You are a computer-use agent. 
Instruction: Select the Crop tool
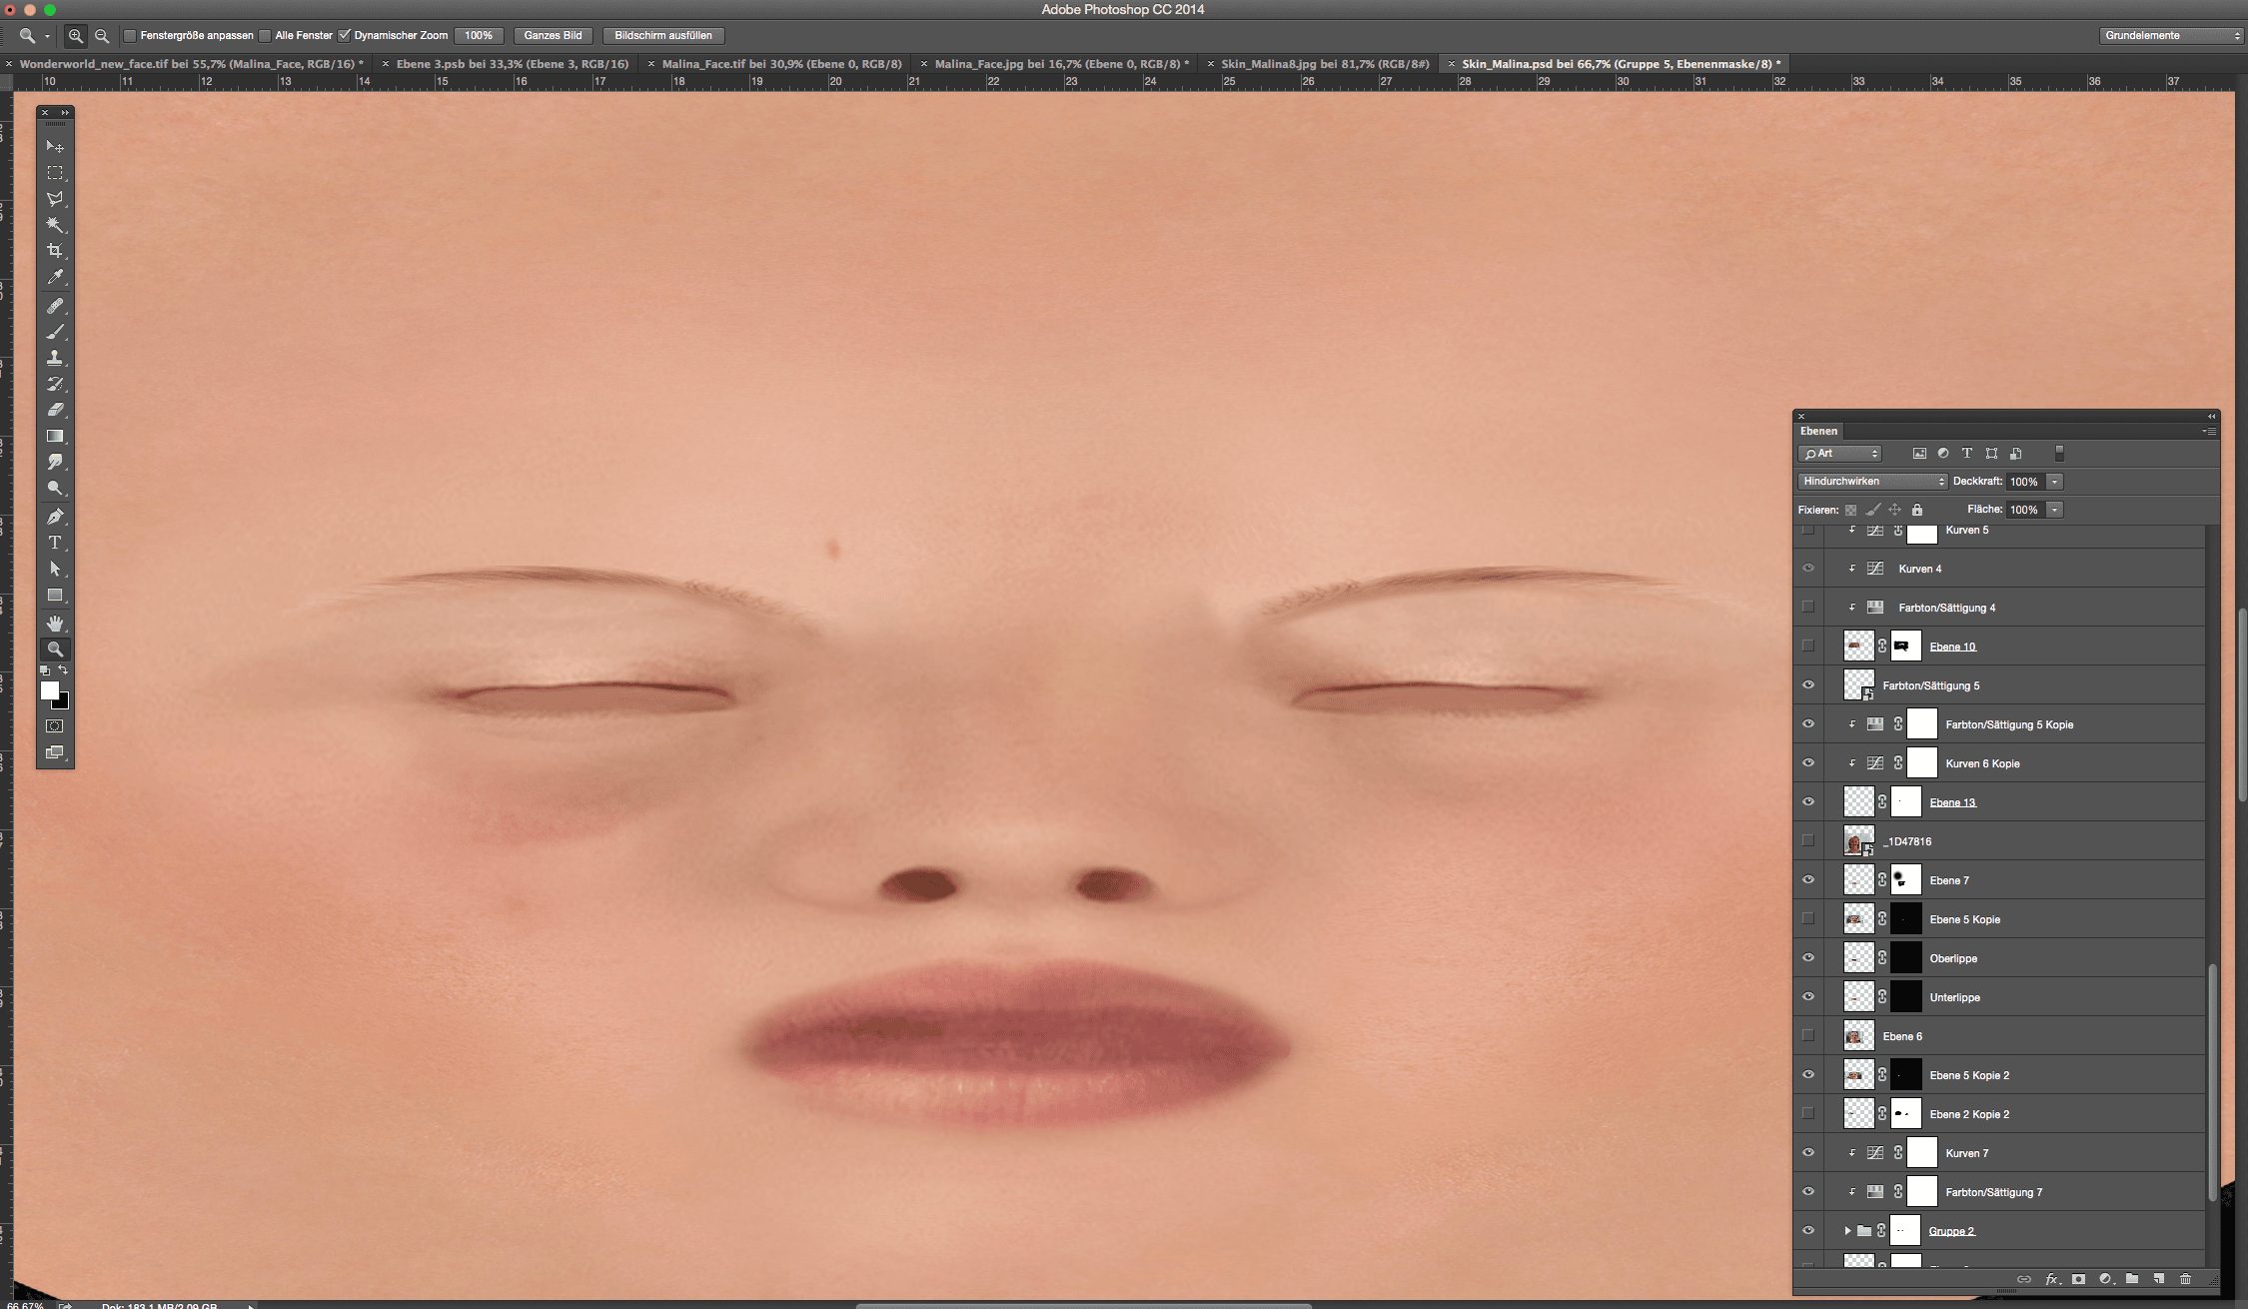[55, 251]
